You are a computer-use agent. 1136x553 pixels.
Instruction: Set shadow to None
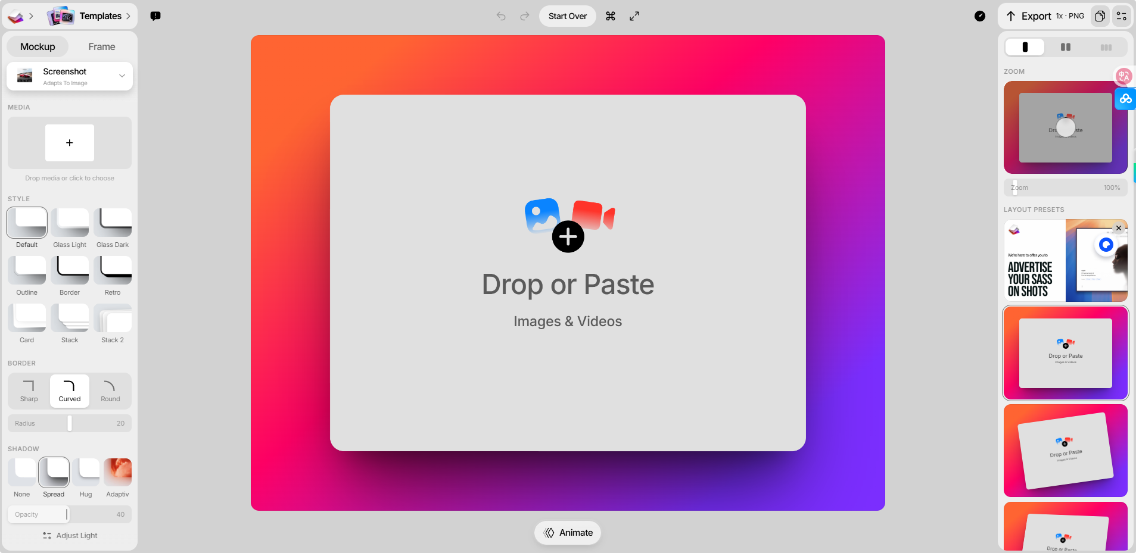click(x=22, y=479)
